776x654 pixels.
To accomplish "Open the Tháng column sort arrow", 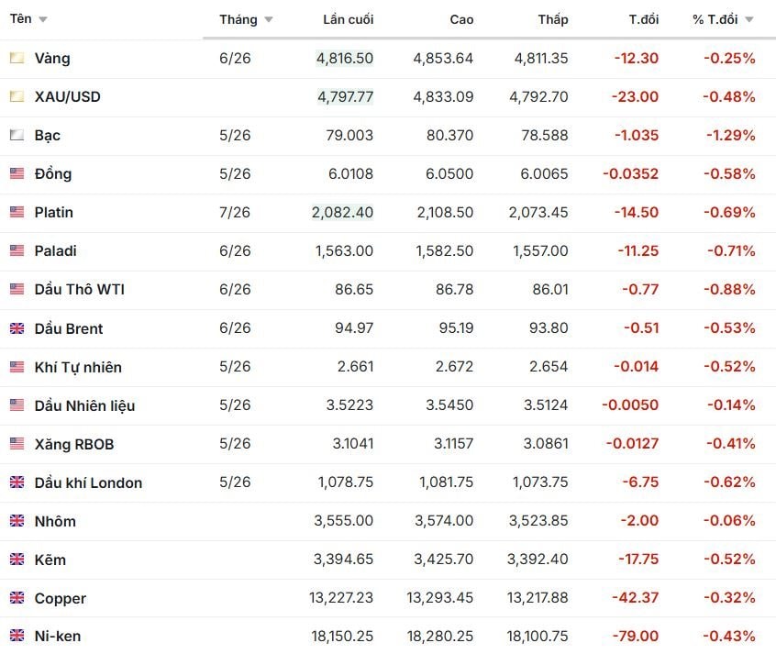I will tap(268, 19).
